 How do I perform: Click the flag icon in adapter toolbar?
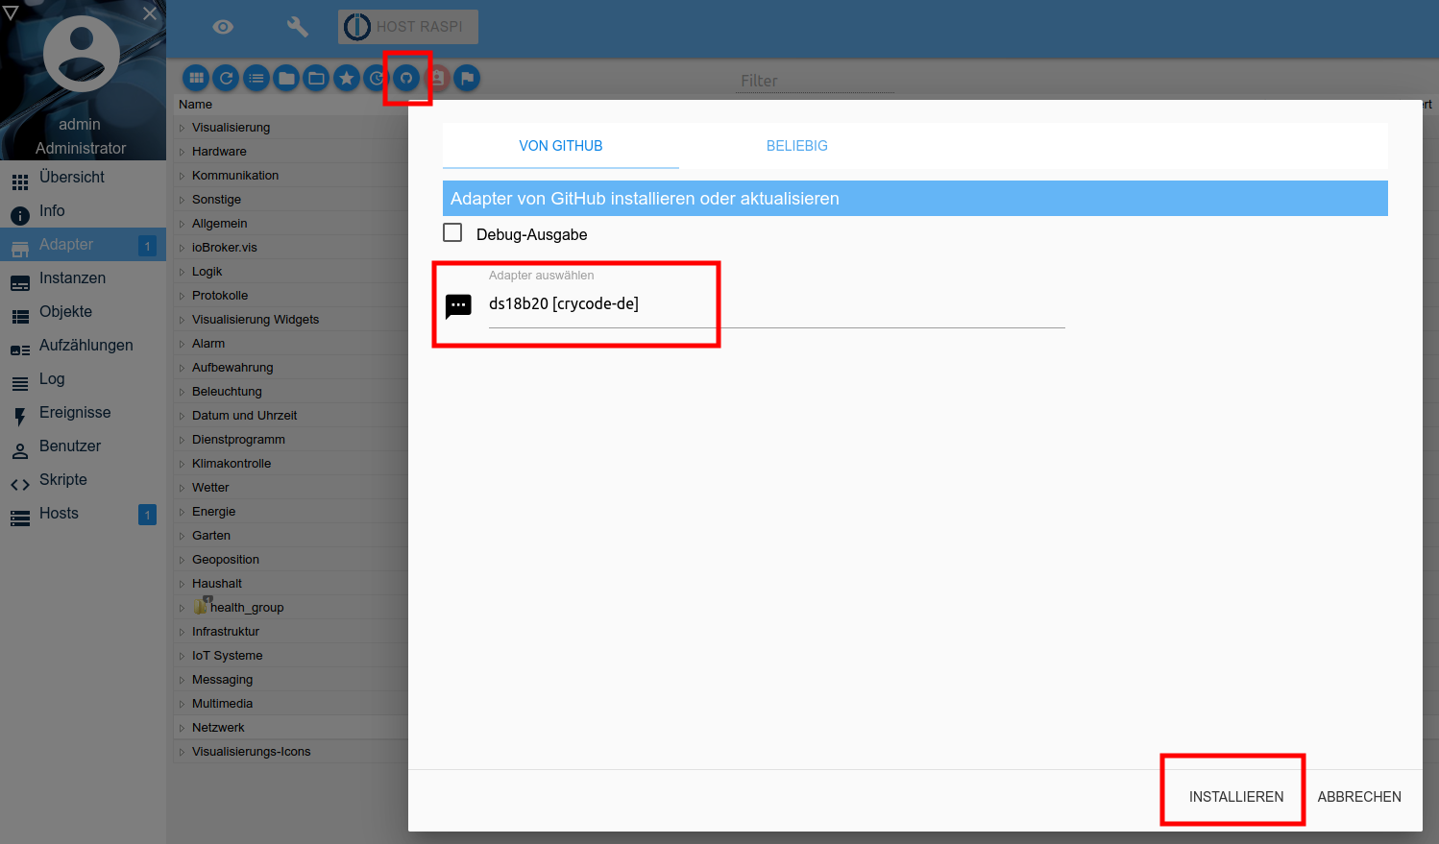467,78
